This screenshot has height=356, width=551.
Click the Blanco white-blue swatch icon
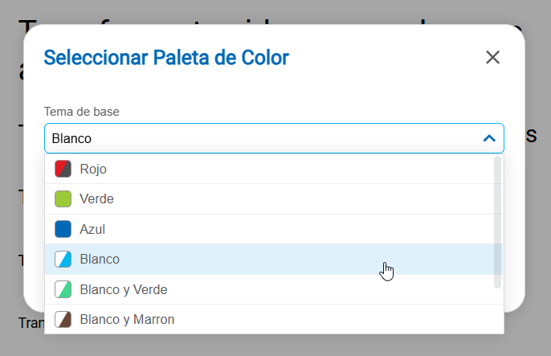[x=63, y=260]
